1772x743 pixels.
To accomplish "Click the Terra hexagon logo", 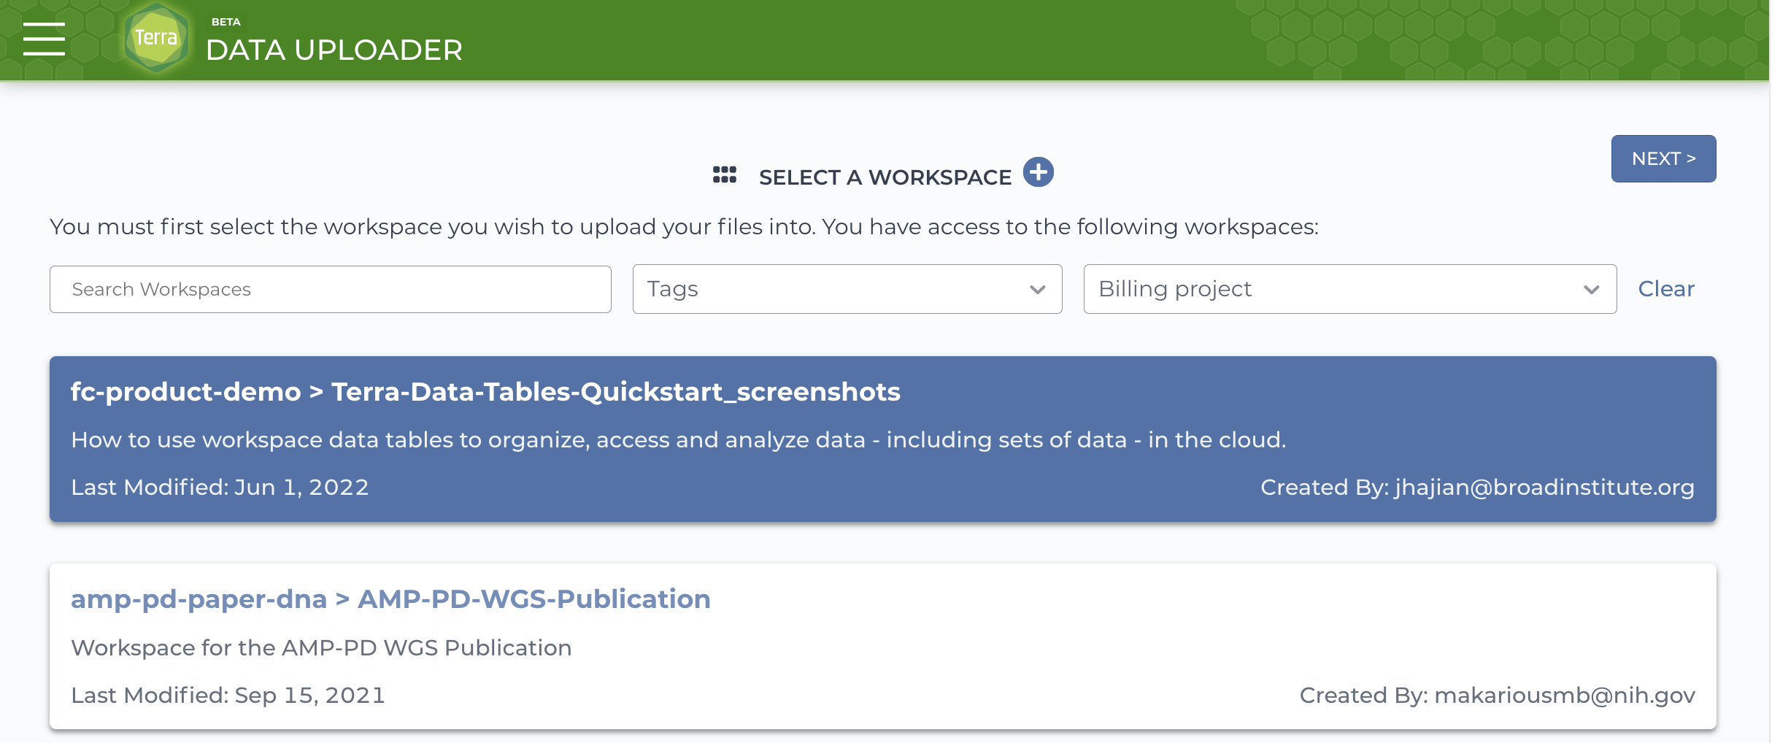I will 156,38.
